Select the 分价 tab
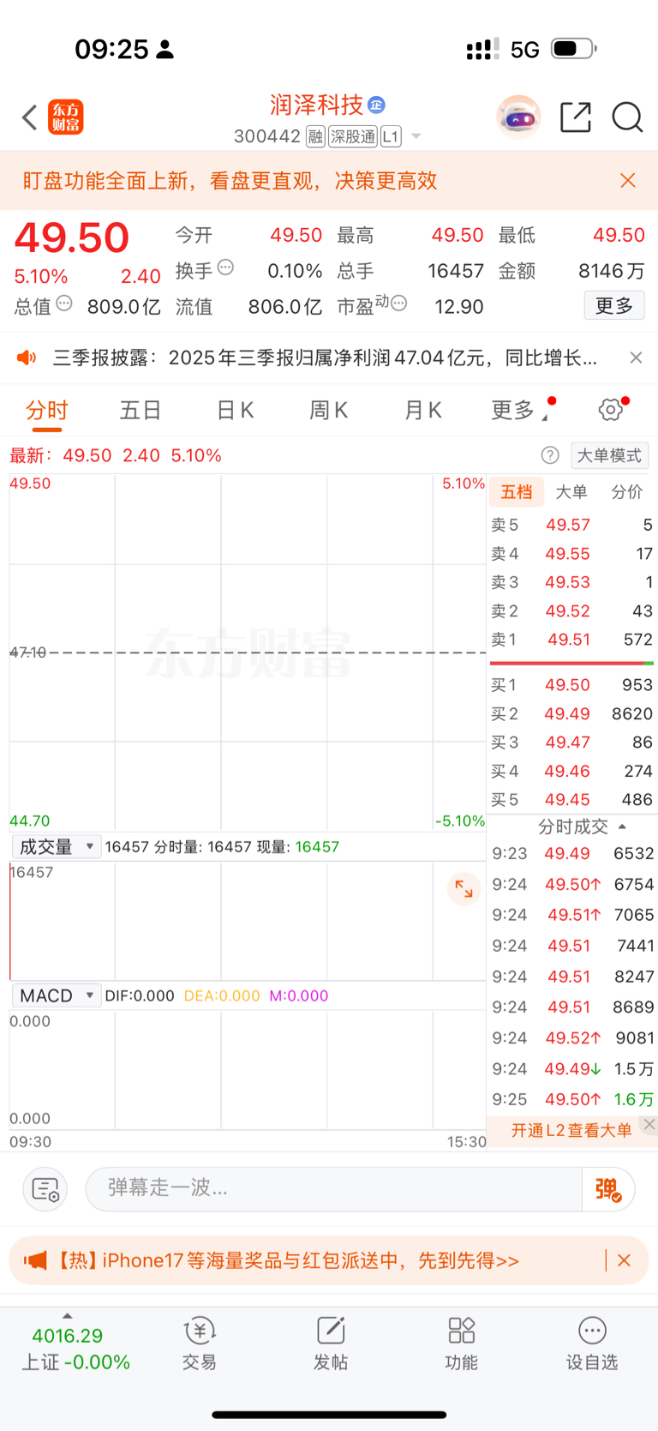Viewport: 658px width, 1431px height. [626, 491]
